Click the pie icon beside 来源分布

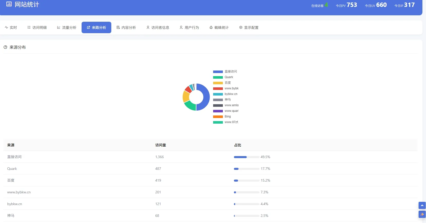(x=5, y=47)
